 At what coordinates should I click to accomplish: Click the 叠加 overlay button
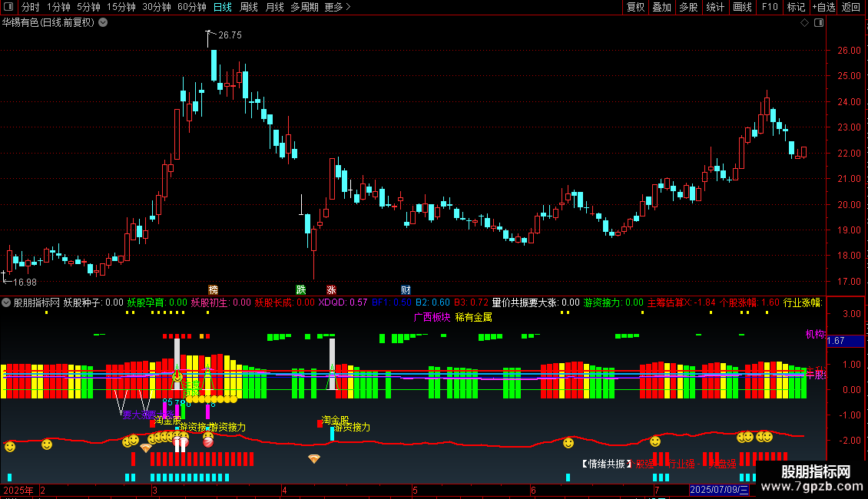coord(661,7)
